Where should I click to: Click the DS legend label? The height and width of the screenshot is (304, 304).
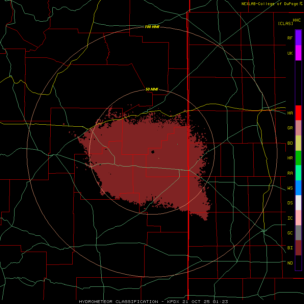[x=290, y=203]
